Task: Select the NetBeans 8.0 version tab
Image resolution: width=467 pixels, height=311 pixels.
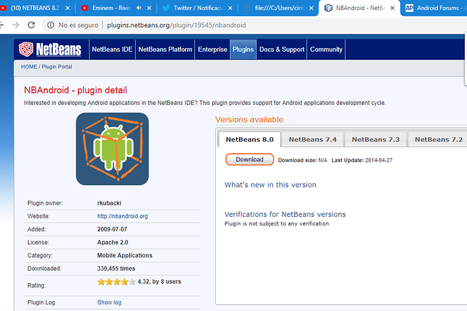Action: [250, 140]
